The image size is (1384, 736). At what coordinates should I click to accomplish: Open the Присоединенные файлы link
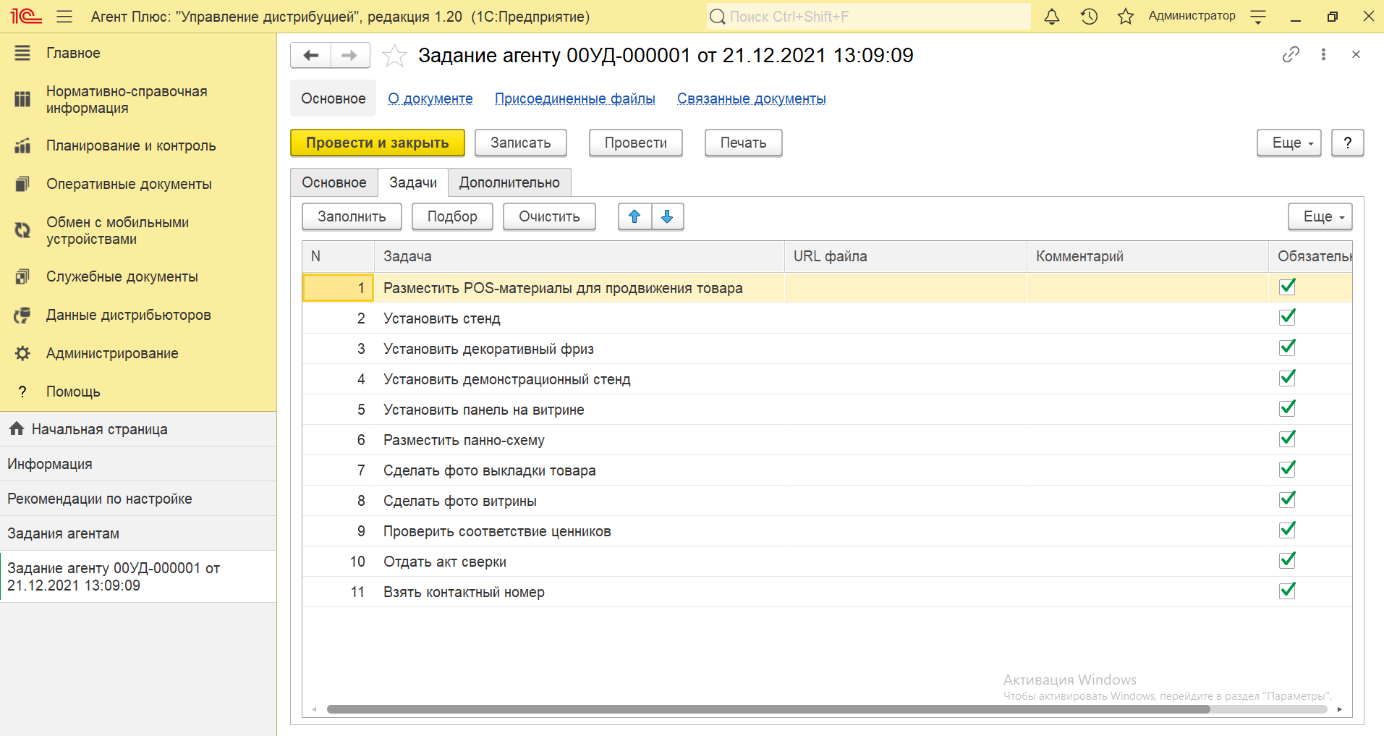coord(574,98)
